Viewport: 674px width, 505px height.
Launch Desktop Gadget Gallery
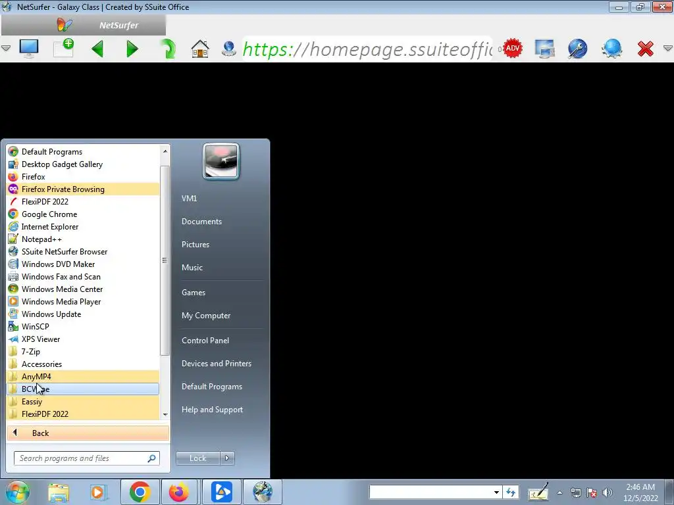[x=83, y=164]
